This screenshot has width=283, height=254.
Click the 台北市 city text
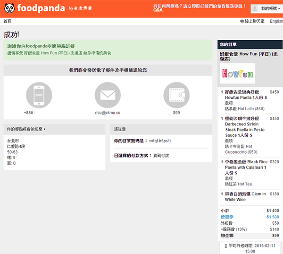point(13,141)
